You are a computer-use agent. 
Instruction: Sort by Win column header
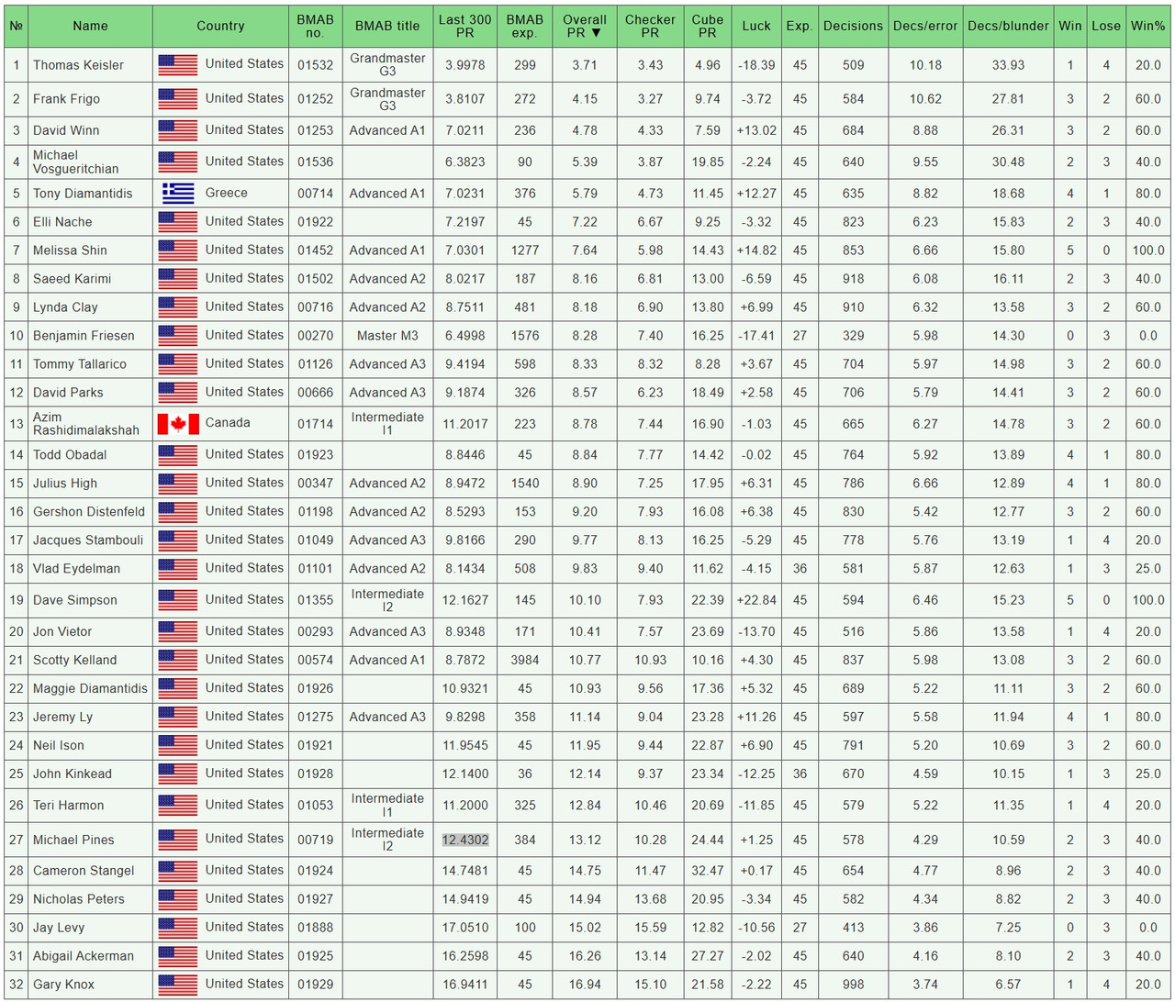point(1070,26)
